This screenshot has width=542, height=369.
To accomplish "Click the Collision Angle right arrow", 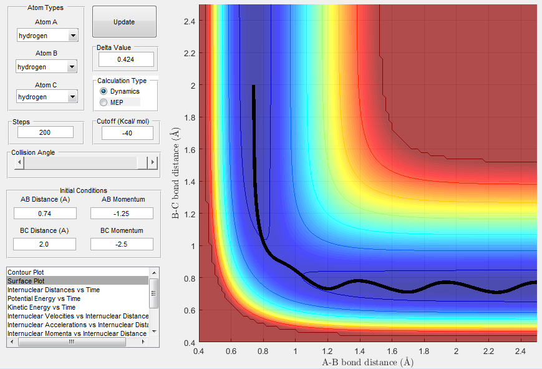I will [x=153, y=162].
